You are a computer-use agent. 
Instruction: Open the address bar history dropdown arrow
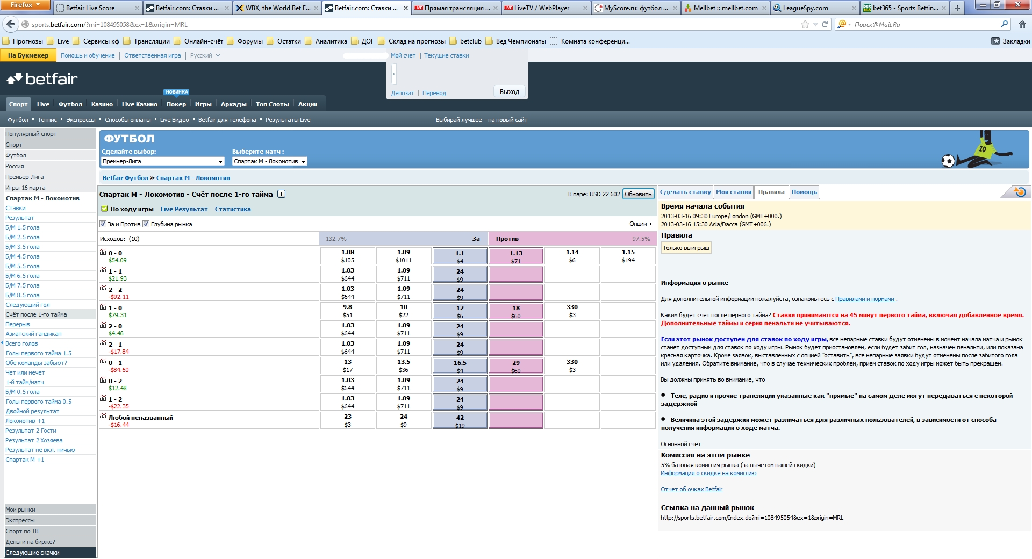[x=815, y=24]
